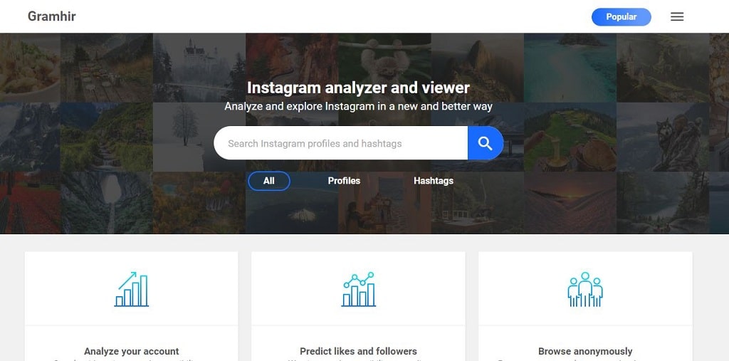Open the hamburger menu icon
The image size is (729, 361).
(677, 17)
